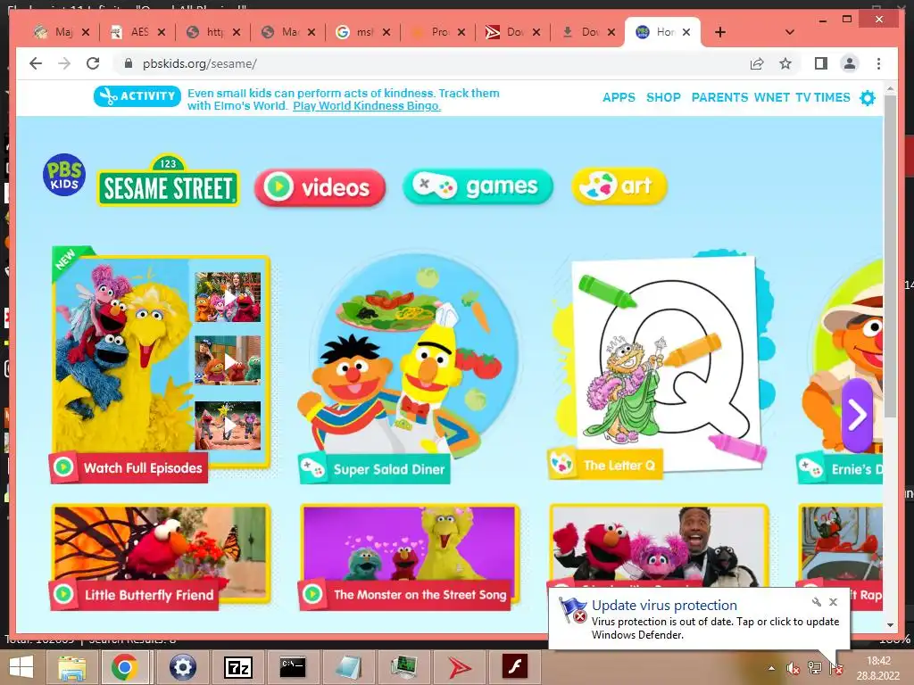
Task: Show hidden system tray icons
Action: pos(772,668)
